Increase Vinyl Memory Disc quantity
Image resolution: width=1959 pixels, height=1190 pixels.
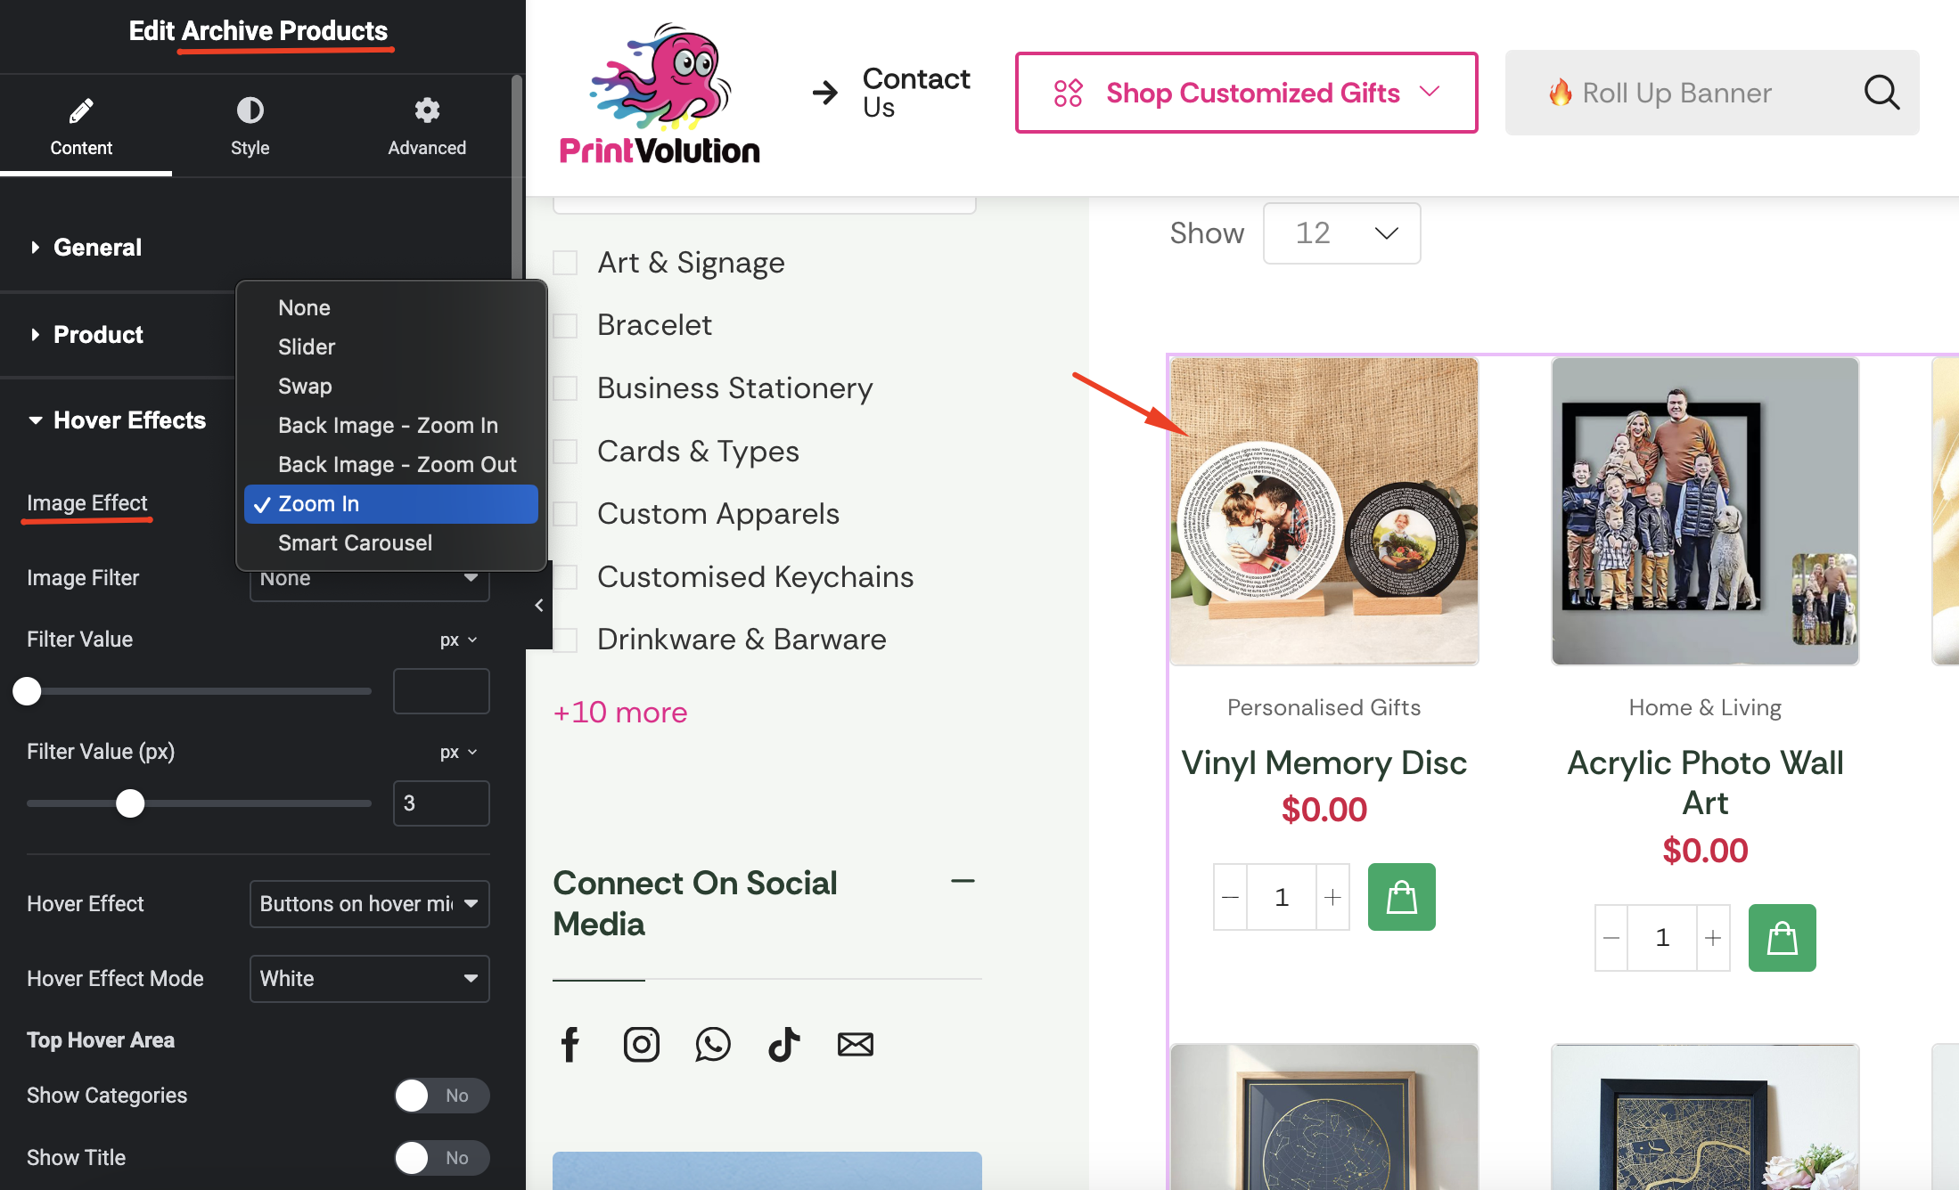point(1332,897)
